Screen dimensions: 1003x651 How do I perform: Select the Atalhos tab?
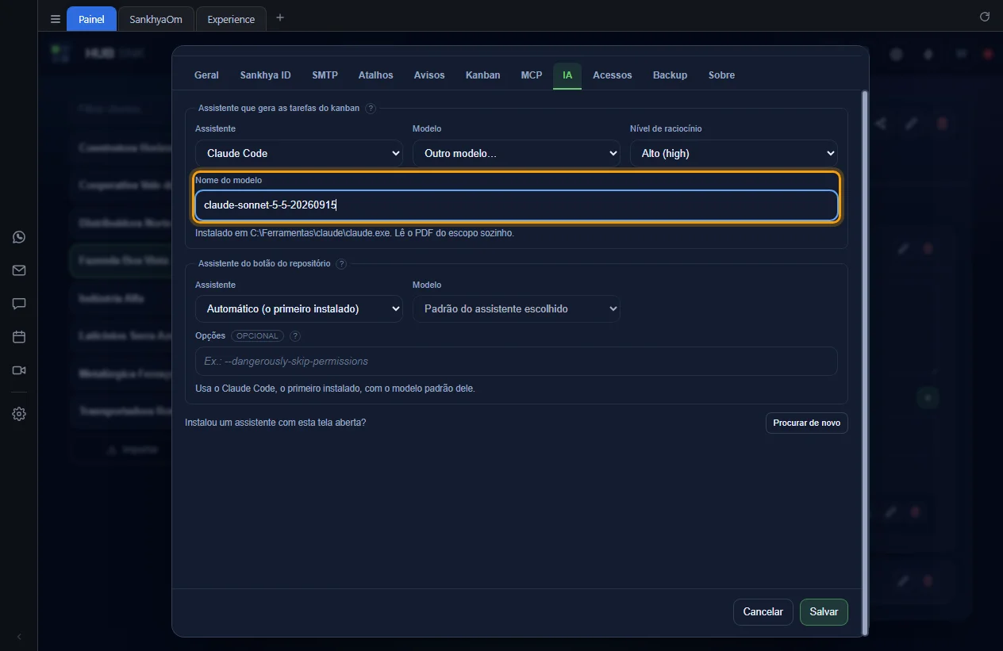[376, 75]
